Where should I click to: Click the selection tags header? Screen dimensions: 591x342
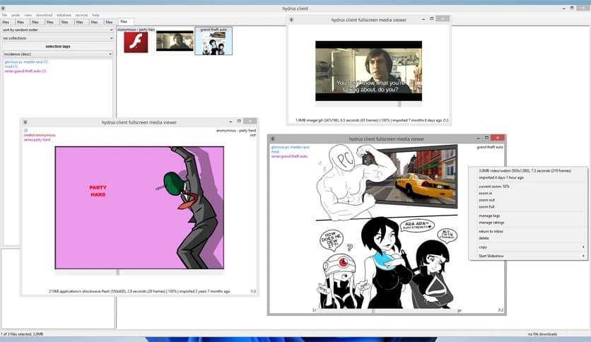point(58,47)
